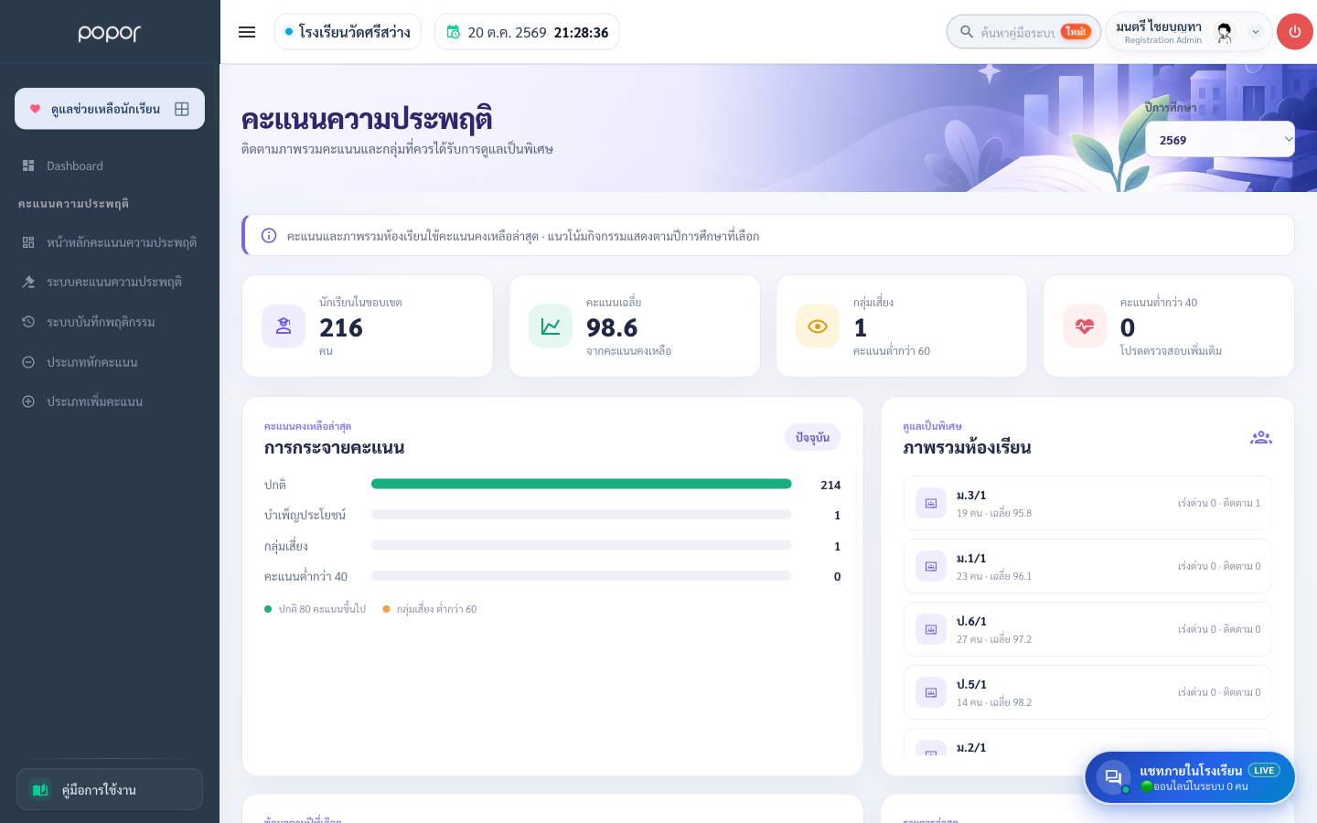Click the book icon in คู่มือการใช้งาน
The width and height of the screenshot is (1317, 823).
40,789
